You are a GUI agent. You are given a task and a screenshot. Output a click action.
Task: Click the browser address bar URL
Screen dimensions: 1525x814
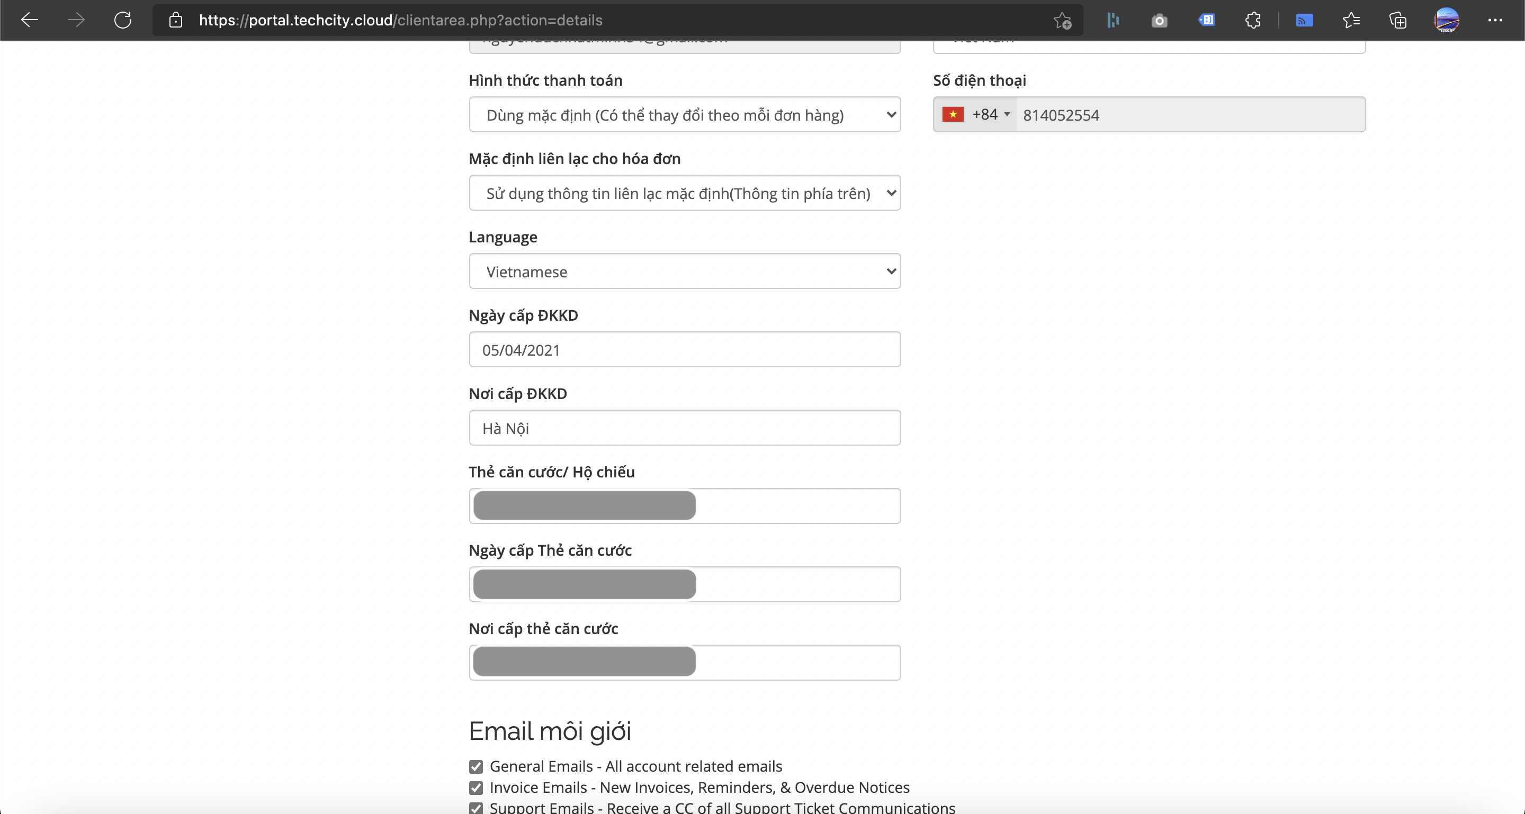point(400,20)
